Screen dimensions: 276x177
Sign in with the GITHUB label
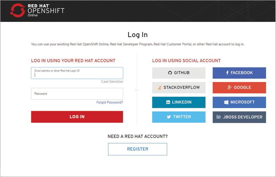(182, 73)
